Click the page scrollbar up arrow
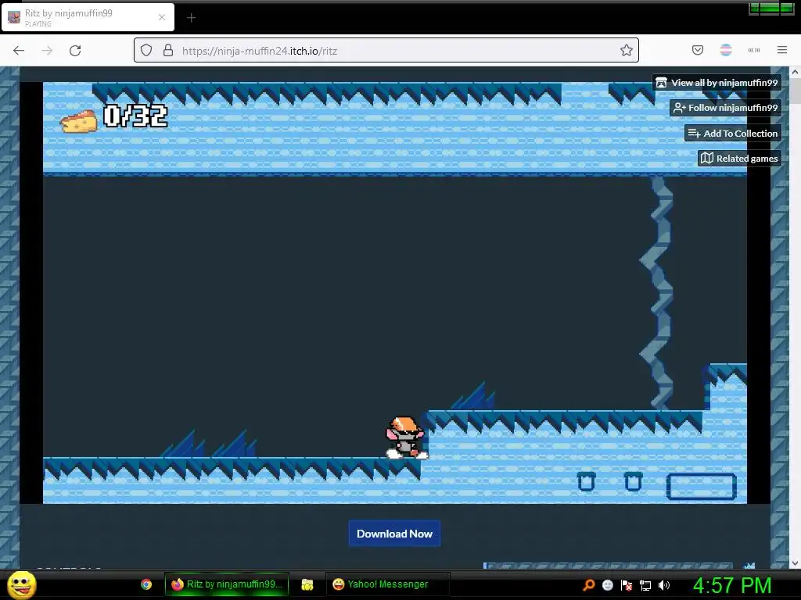This screenshot has height=600, width=801. coord(795,73)
